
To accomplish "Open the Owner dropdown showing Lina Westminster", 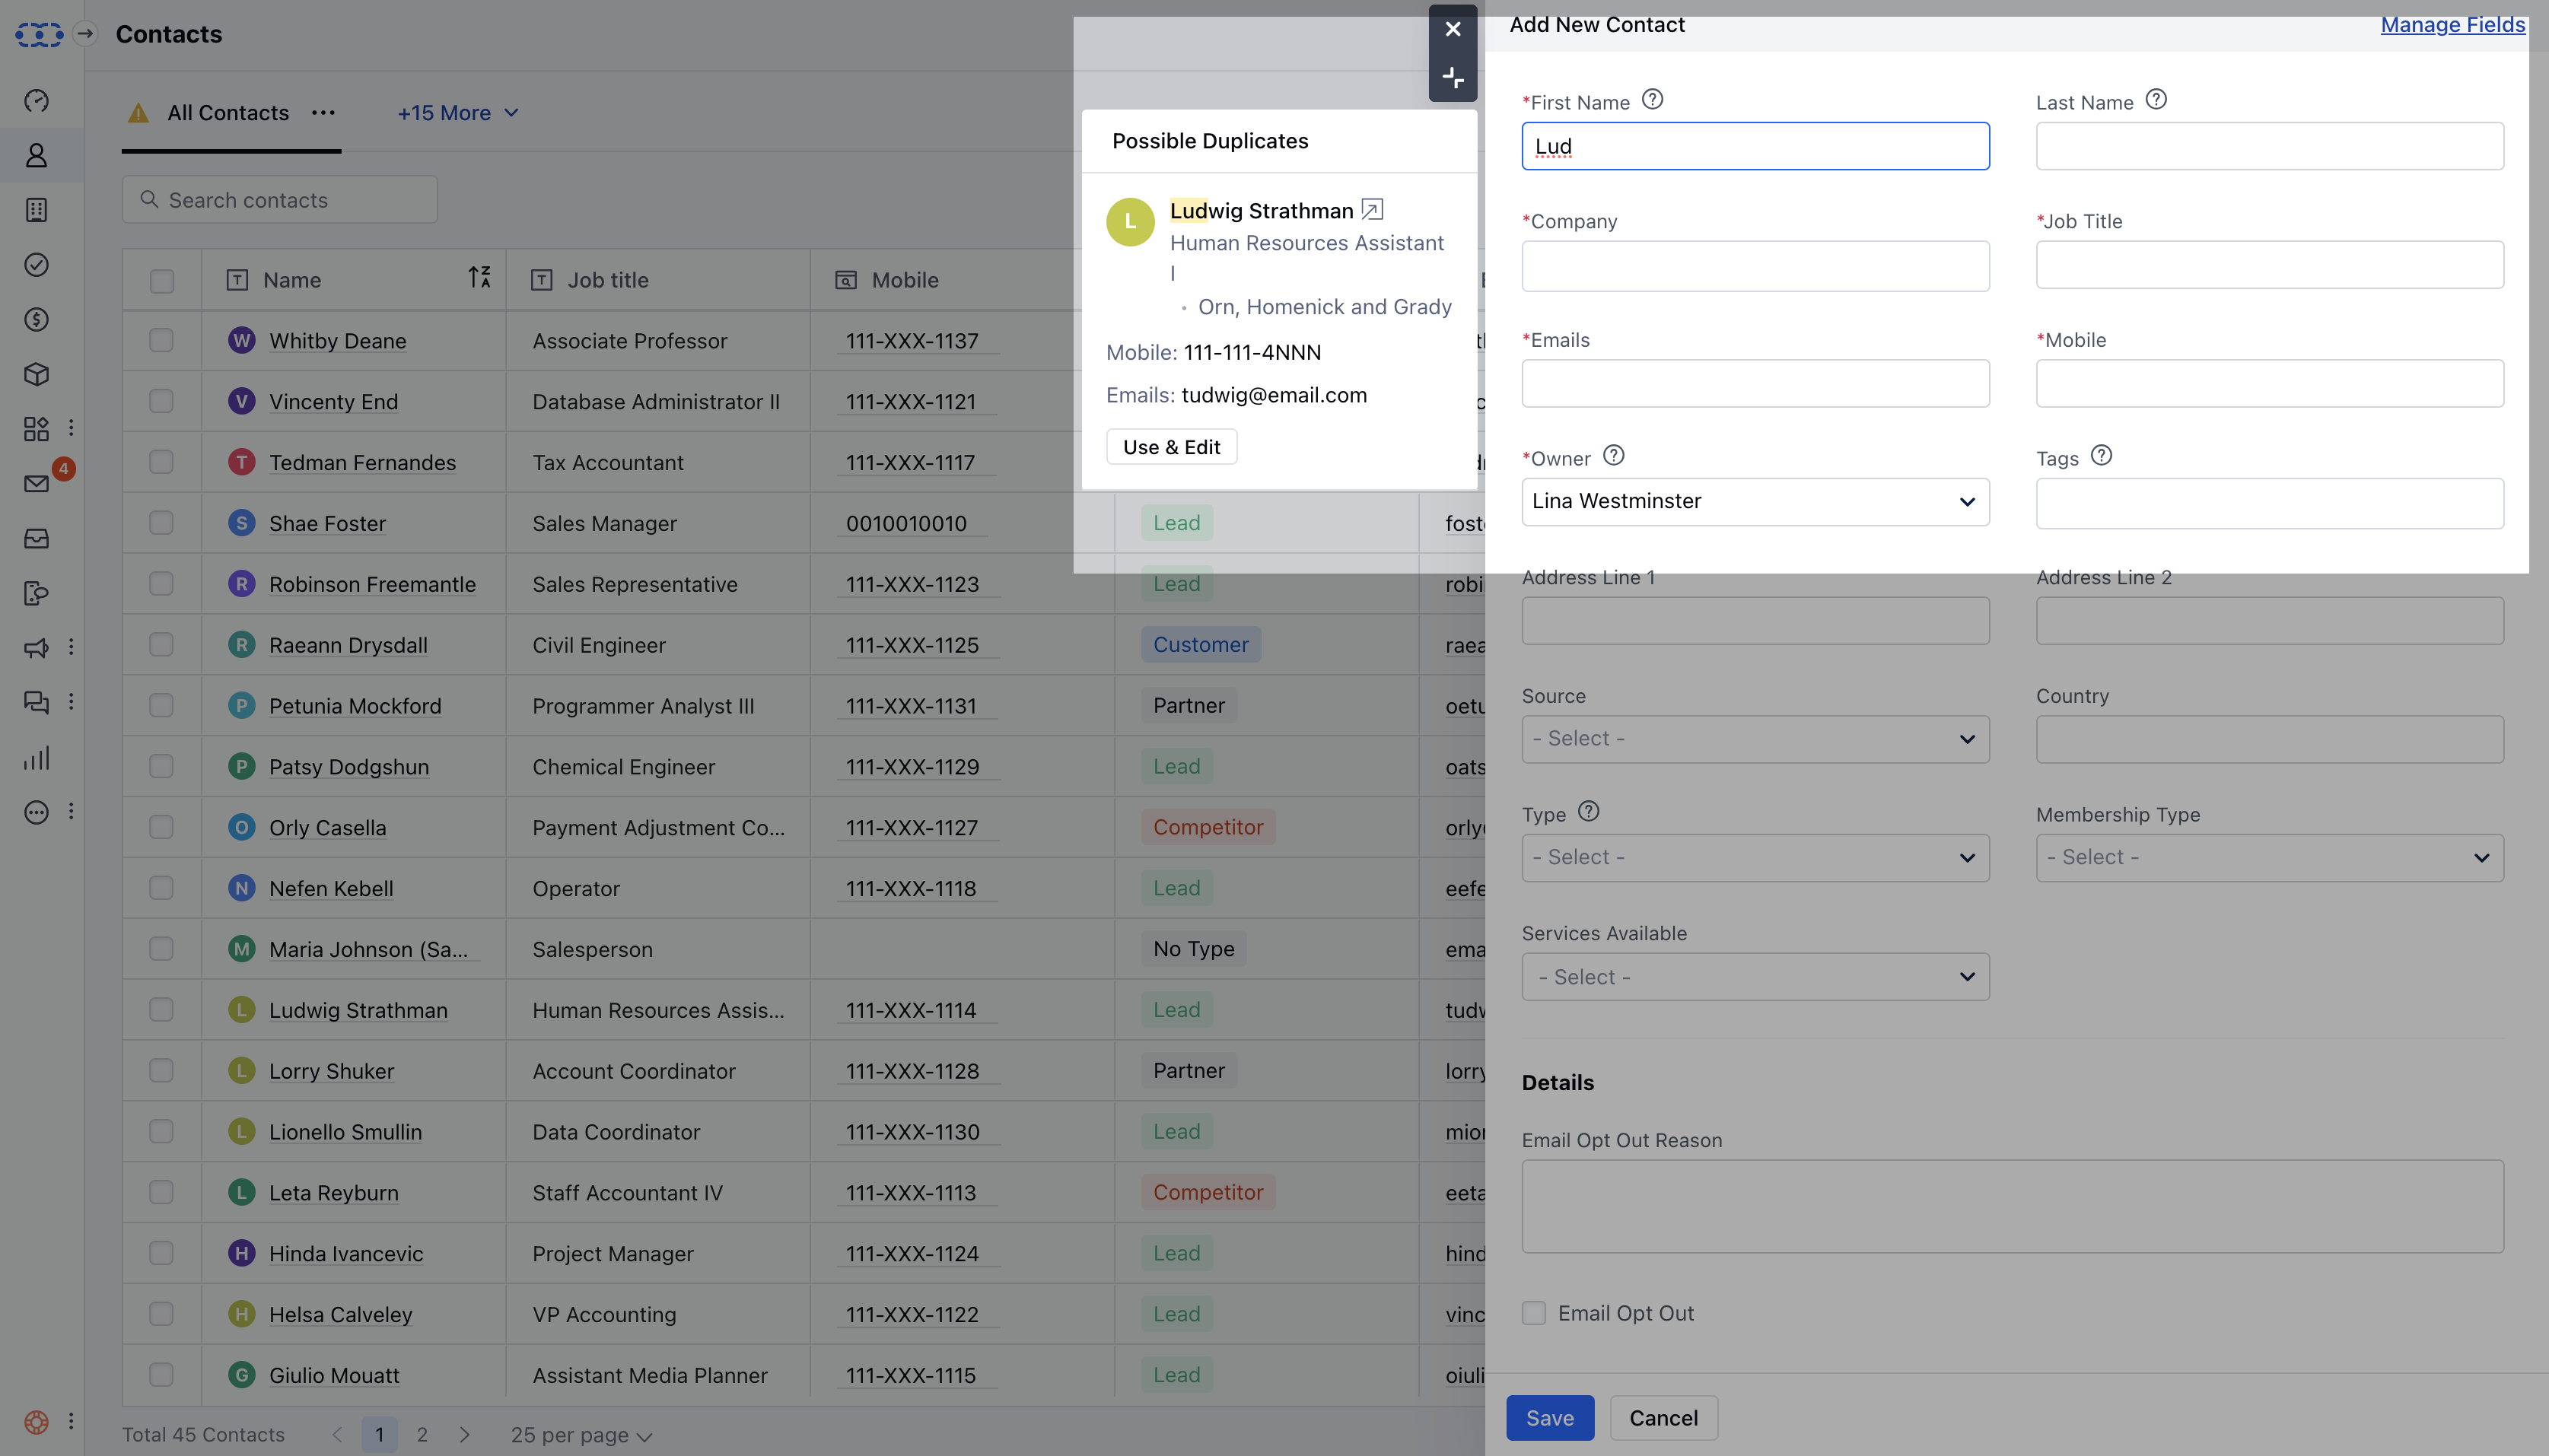I will click(x=1754, y=501).
